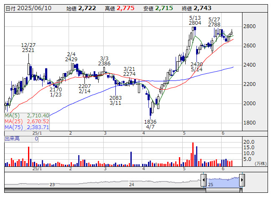This screenshot has height=197, width=273.
Task: Click the (万株) volume unit label
Action: click(260, 163)
